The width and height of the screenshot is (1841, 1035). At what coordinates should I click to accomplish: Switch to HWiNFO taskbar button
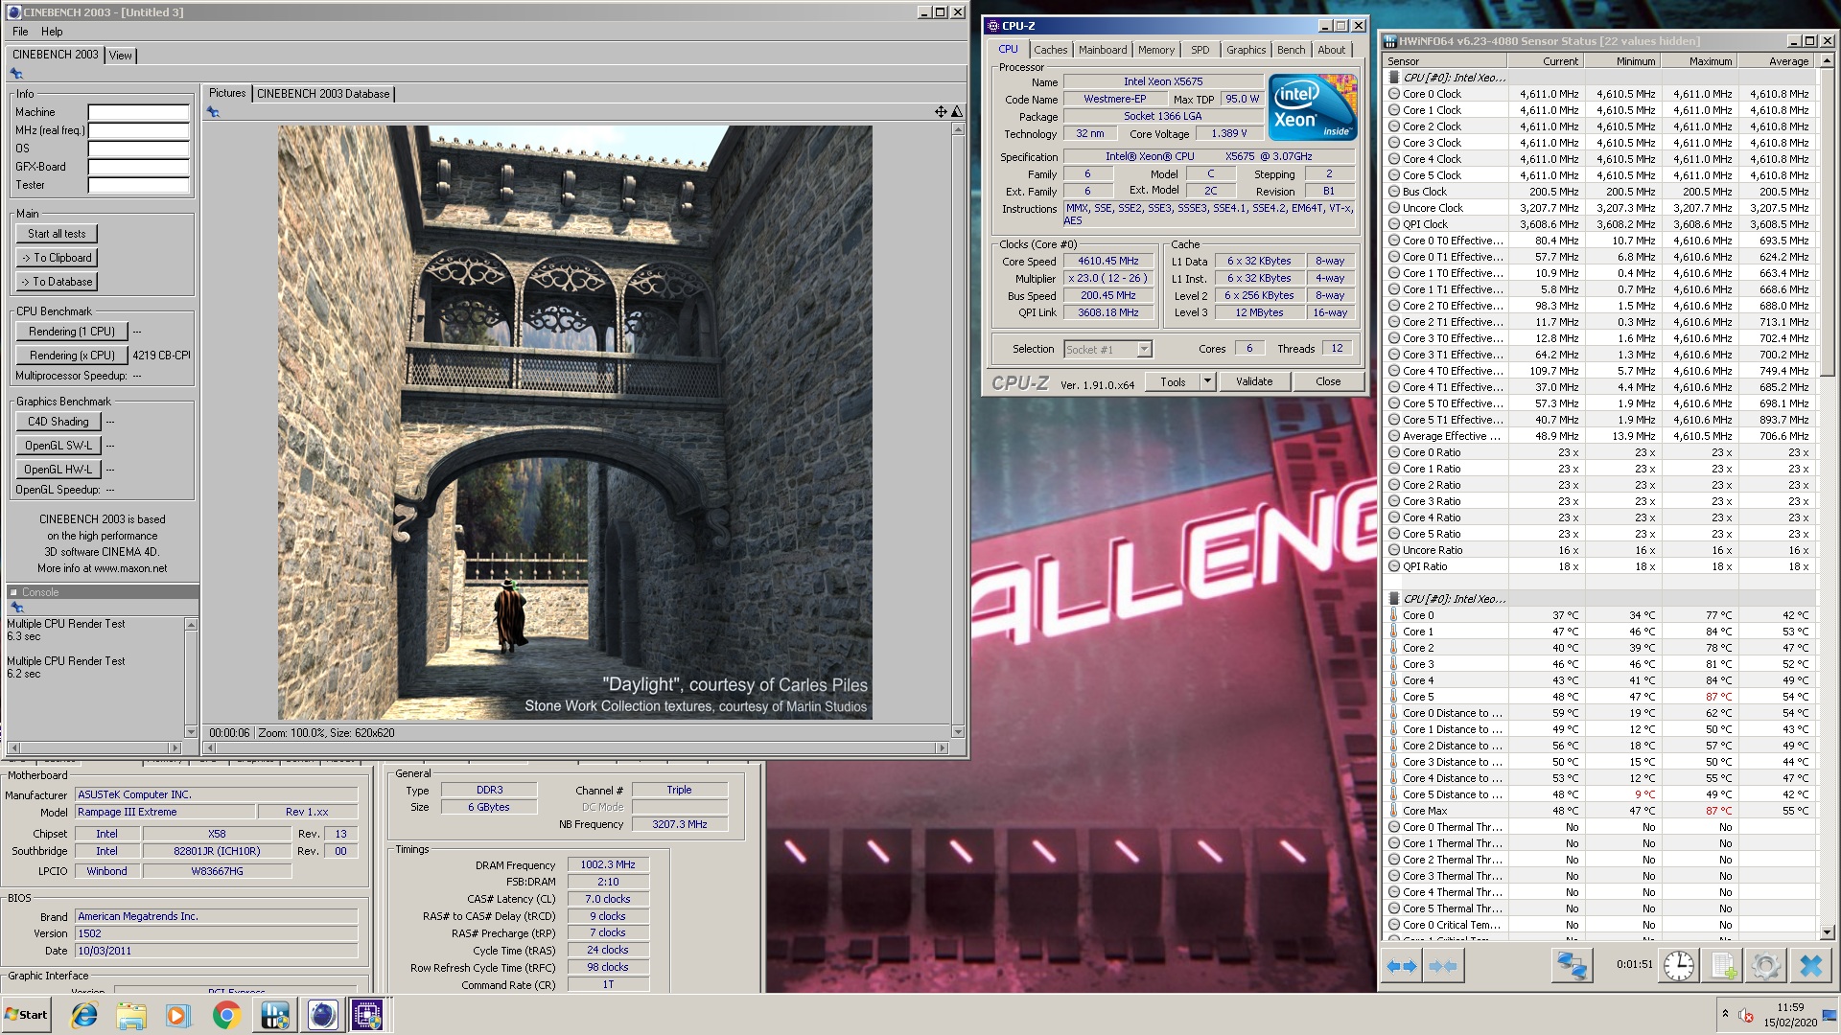pos(274,1015)
